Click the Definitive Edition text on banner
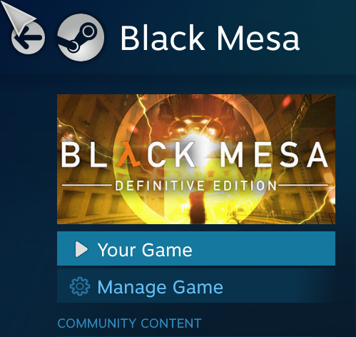The width and height of the screenshot is (356, 337). [x=196, y=186]
